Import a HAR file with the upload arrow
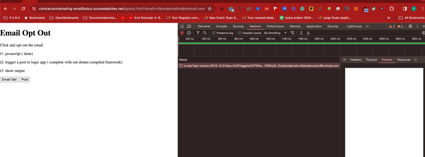Screen dimensions: 425x157 [301, 33]
